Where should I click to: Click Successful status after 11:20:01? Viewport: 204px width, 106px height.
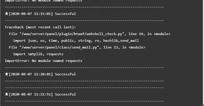coord(65,74)
